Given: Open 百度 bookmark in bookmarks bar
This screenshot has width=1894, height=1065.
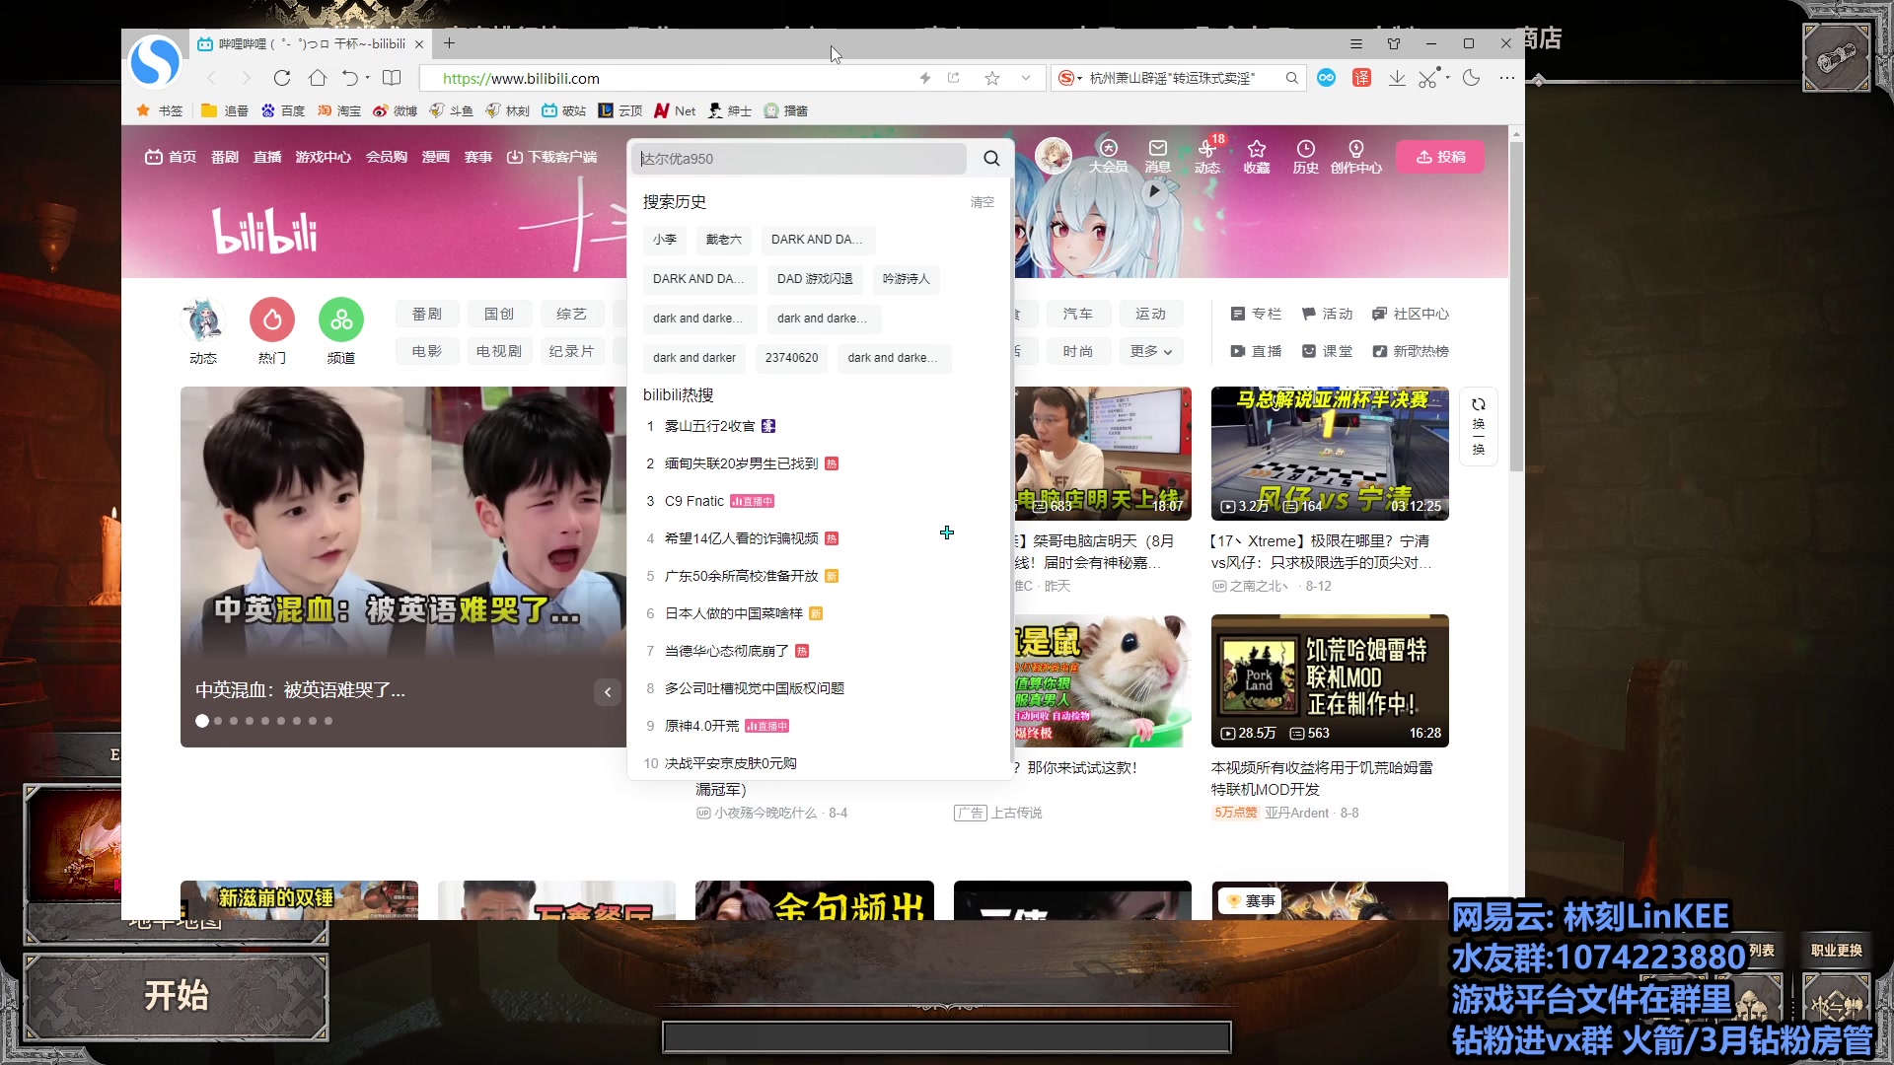Looking at the screenshot, I should point(283,110).
